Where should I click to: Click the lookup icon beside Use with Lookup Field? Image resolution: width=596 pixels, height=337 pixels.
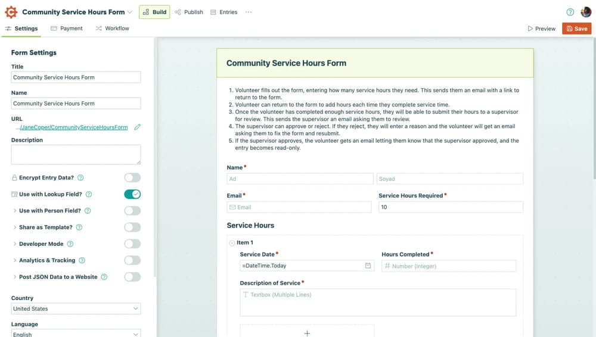pos(14,195)
